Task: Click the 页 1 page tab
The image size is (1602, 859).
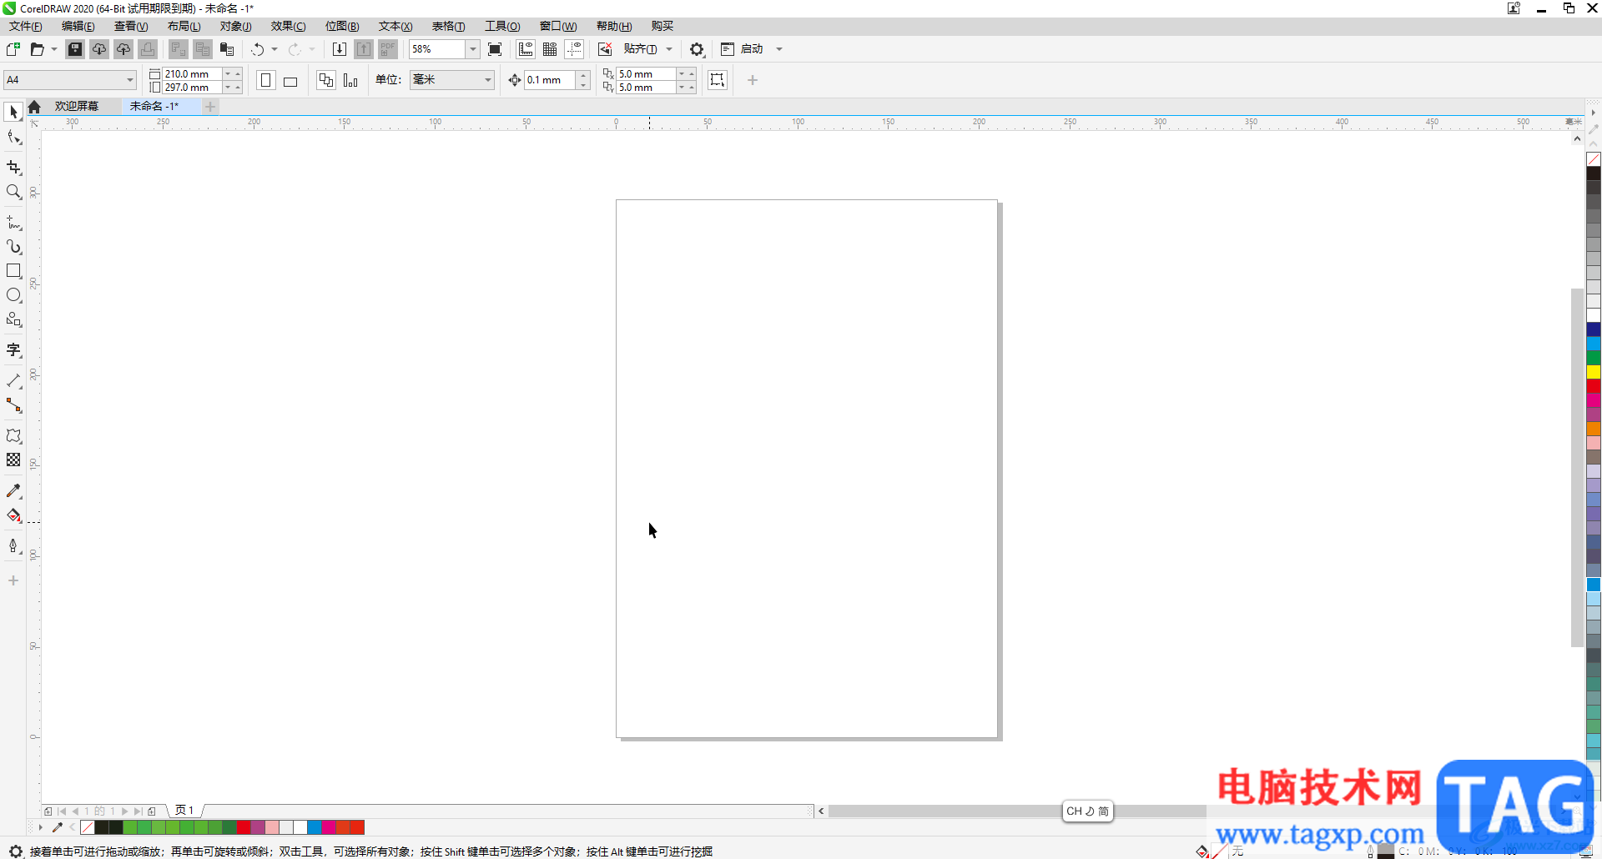Action: click(x=184, y=811)
